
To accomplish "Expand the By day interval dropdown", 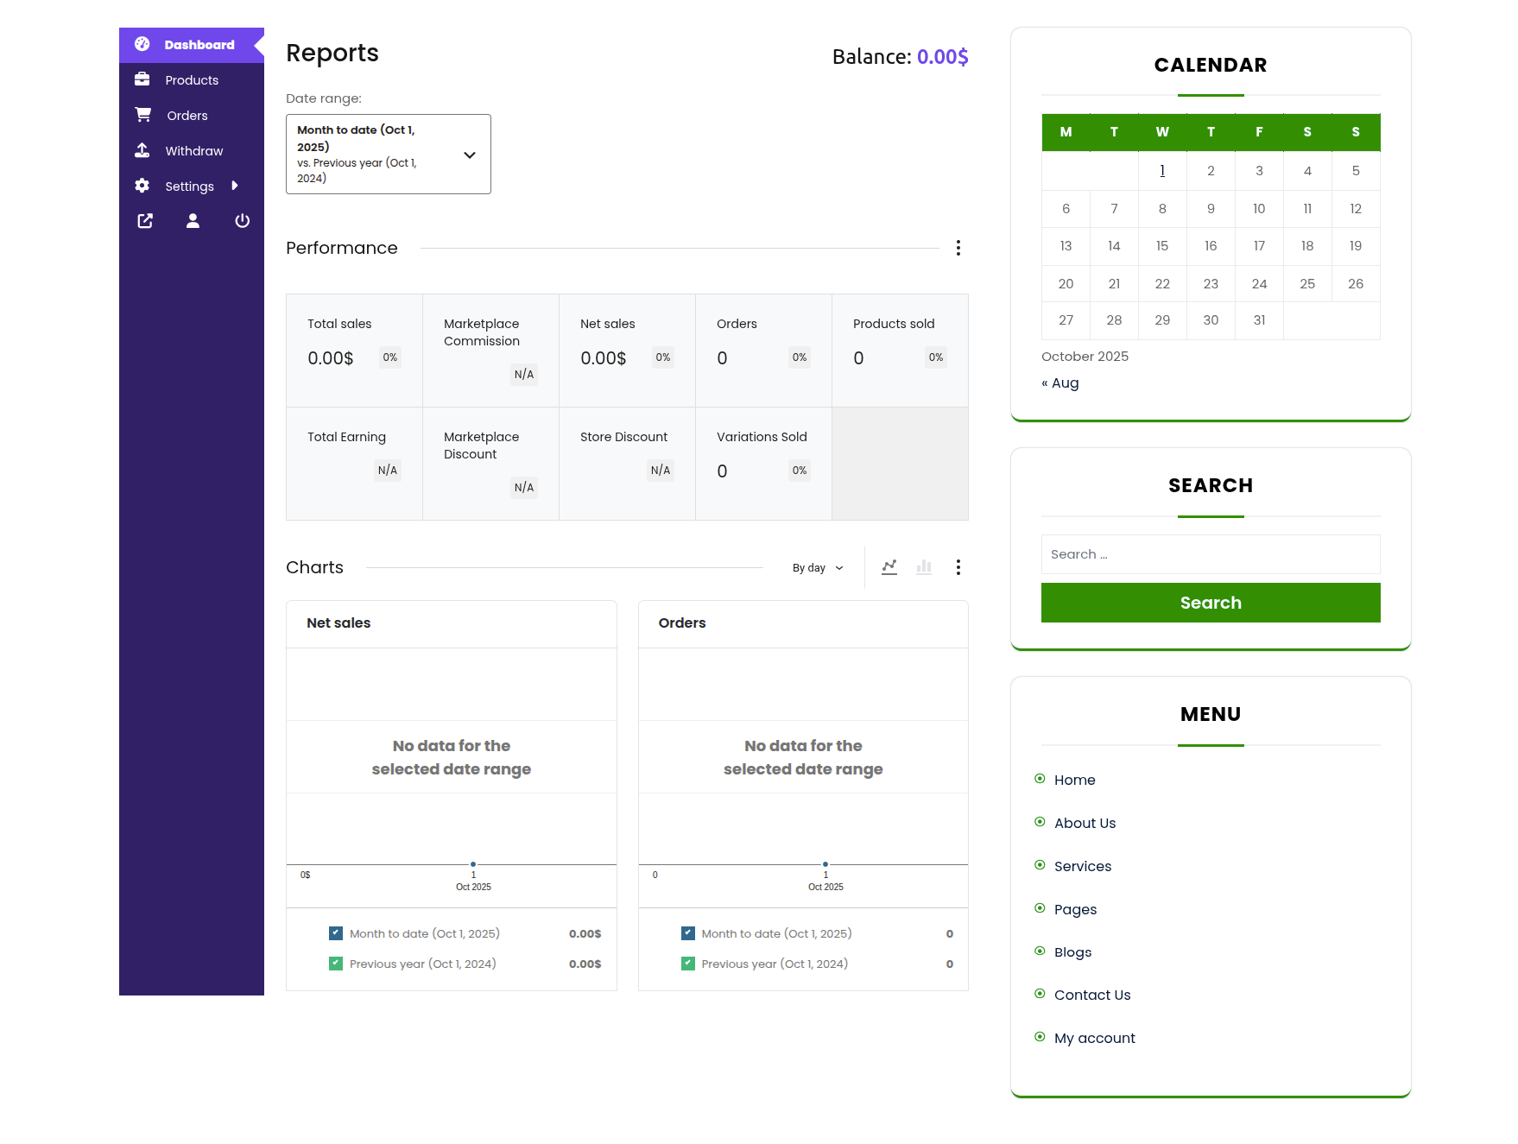I will pyautogui.click(x=817, y=568).
